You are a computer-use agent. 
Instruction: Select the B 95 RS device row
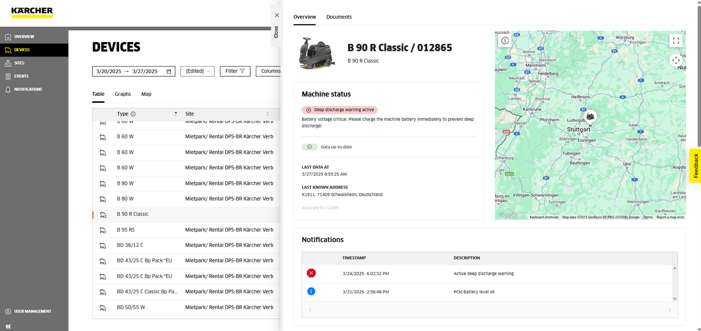click(126, 230)
